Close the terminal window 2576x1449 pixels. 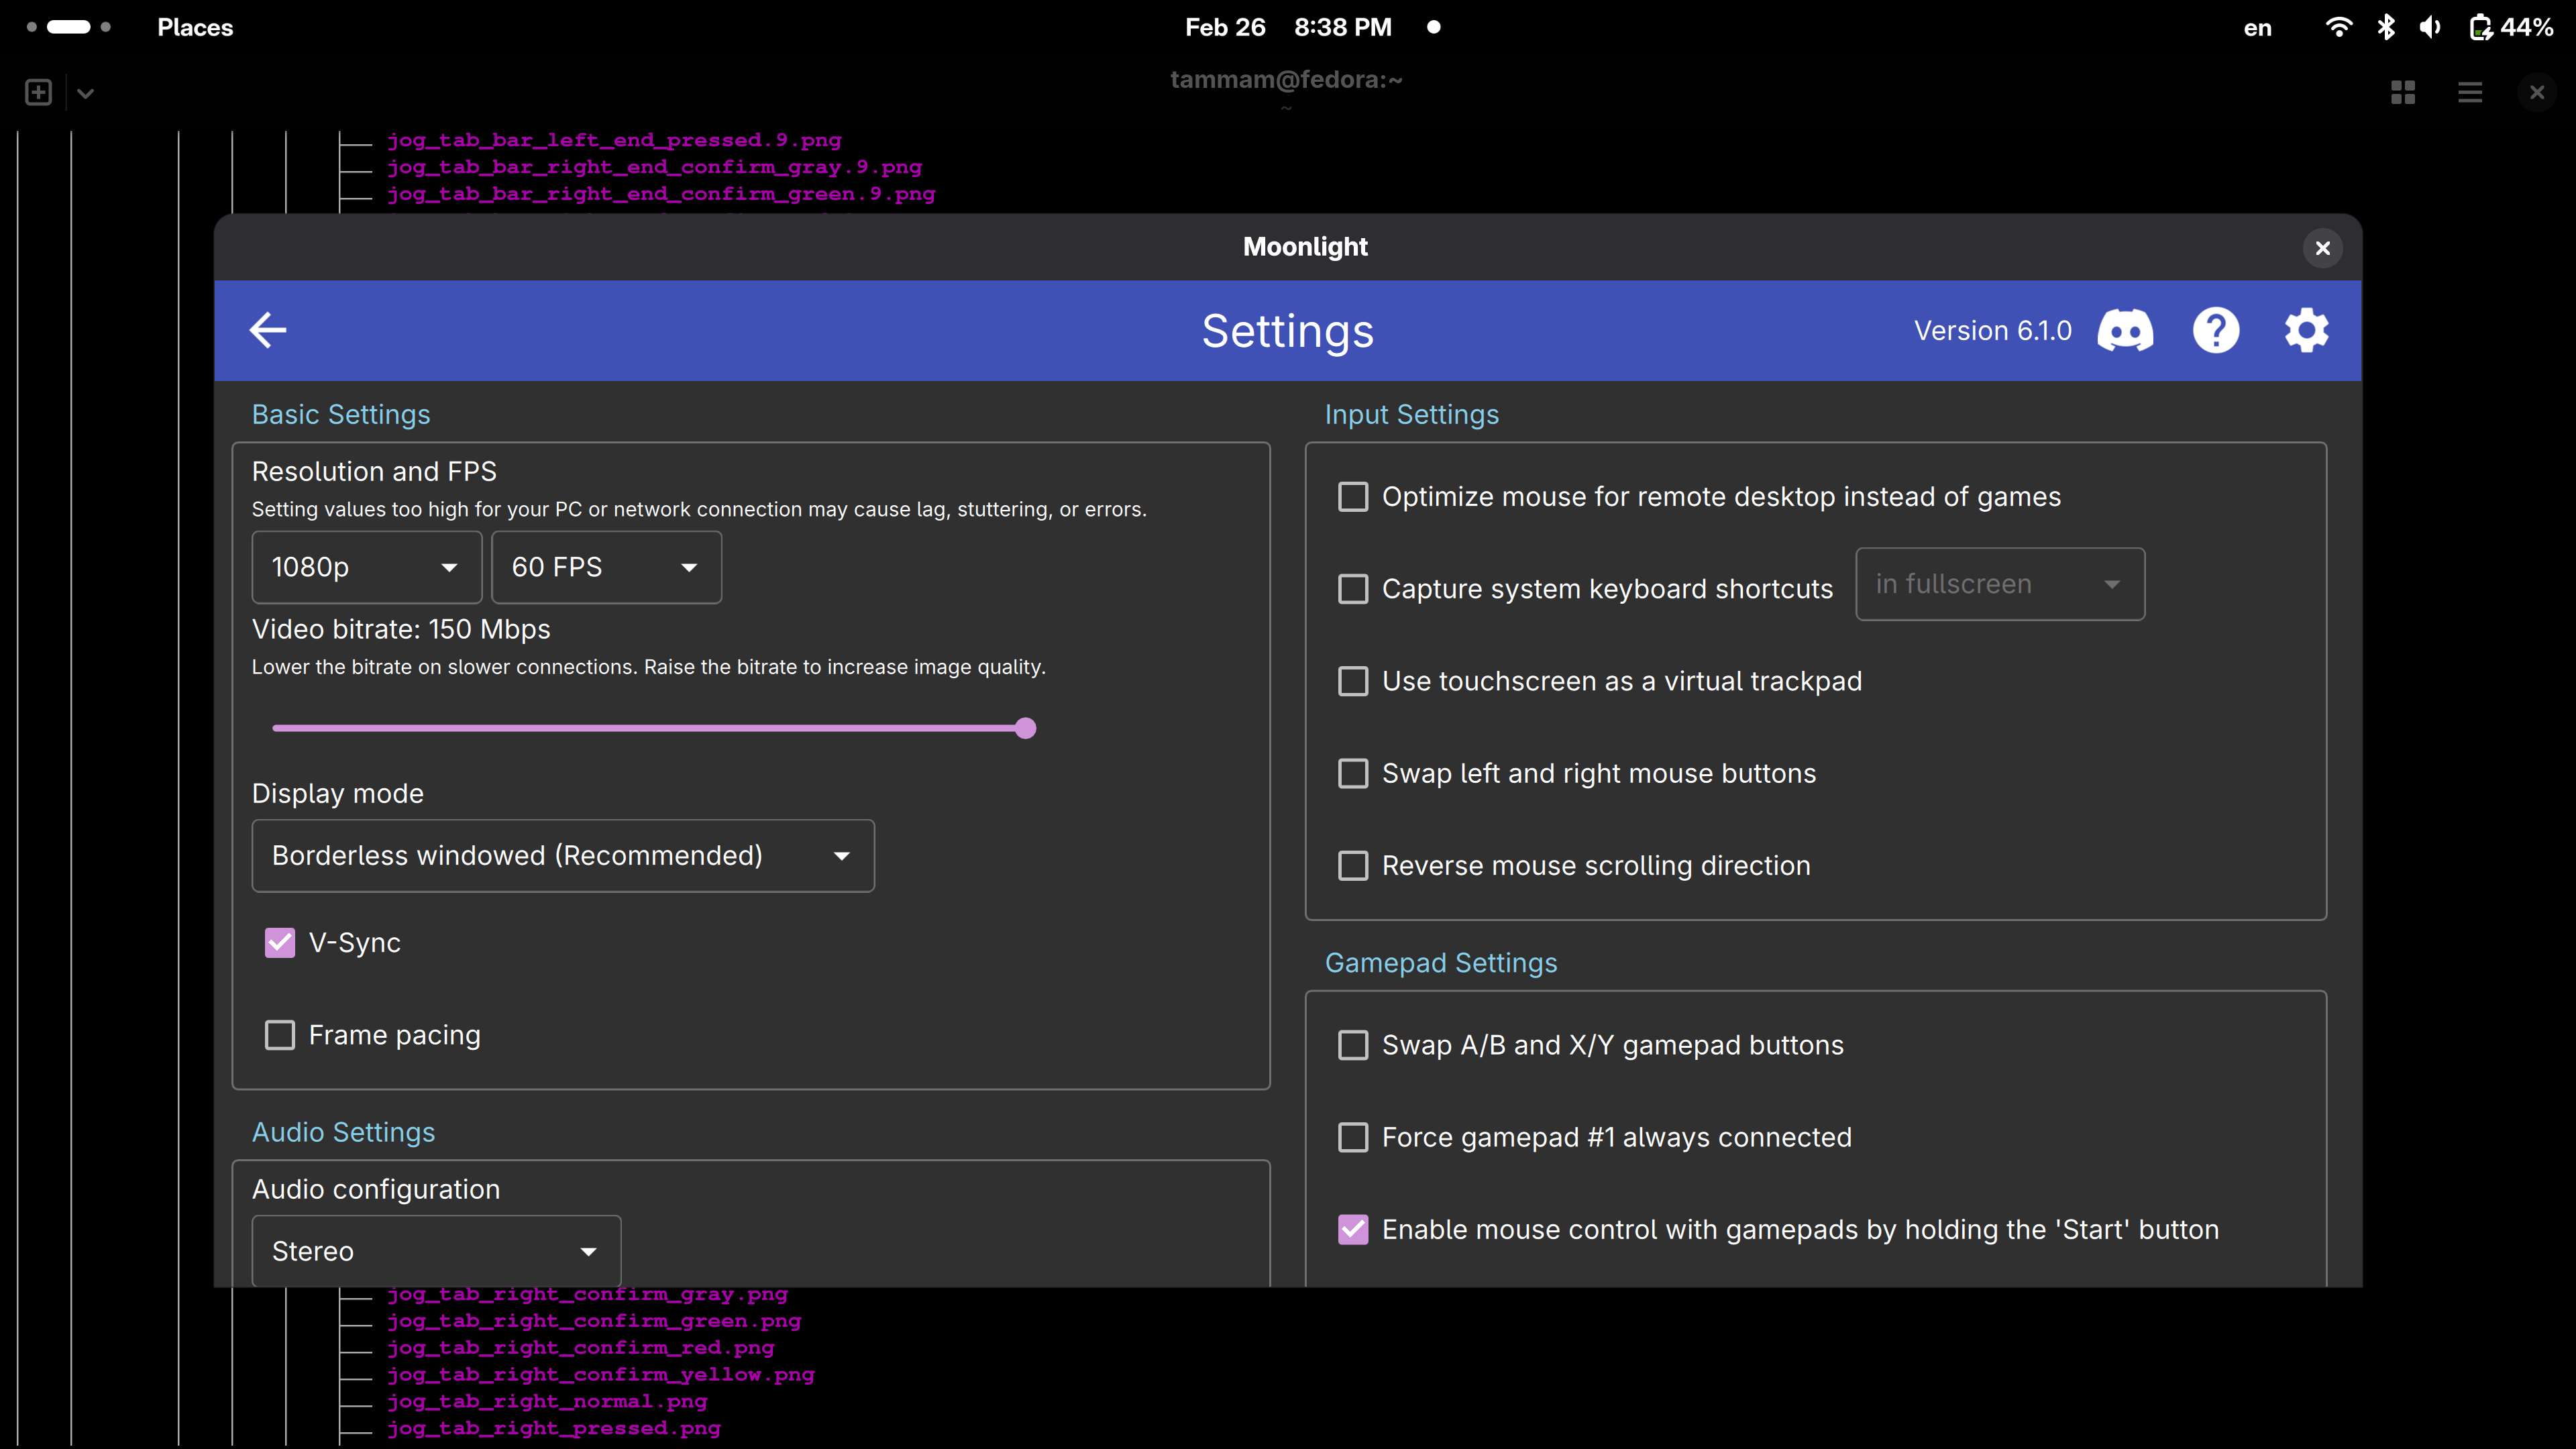tap(2537, 93)
